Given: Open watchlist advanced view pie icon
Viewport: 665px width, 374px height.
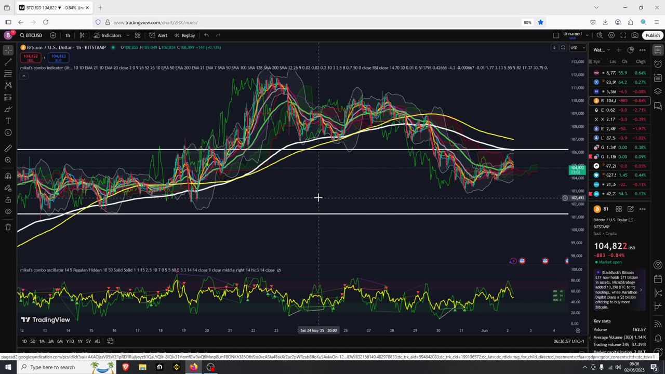Looking at the screenshot, I should click(x=630, y=50).
